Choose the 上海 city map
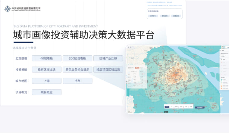The height and width of the screenshot is (133, 229). [x=47, y=81]
